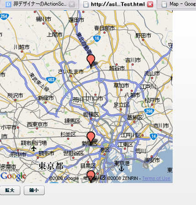The height and width of the screenshot is (205, 196).
Task: Click the 港区 label on the map
Action: [105, 150]
